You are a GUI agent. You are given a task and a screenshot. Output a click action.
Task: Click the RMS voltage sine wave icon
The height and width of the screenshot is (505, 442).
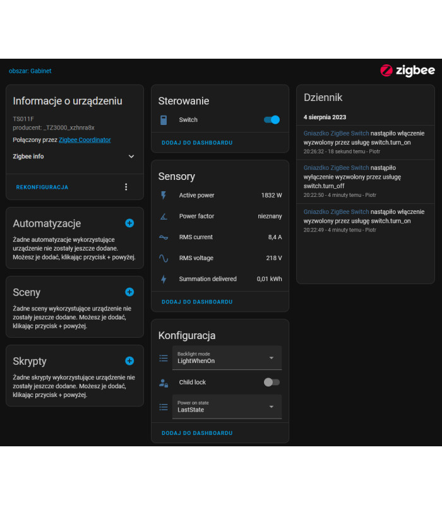click(x=164, y=258)
